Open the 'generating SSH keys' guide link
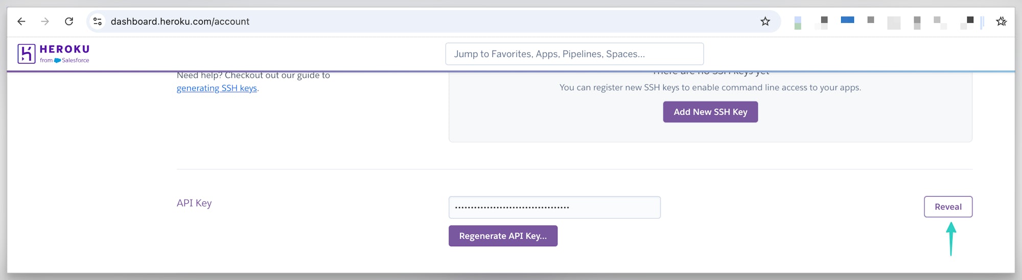Screen dimensions: 1022x280 [217, 88]
